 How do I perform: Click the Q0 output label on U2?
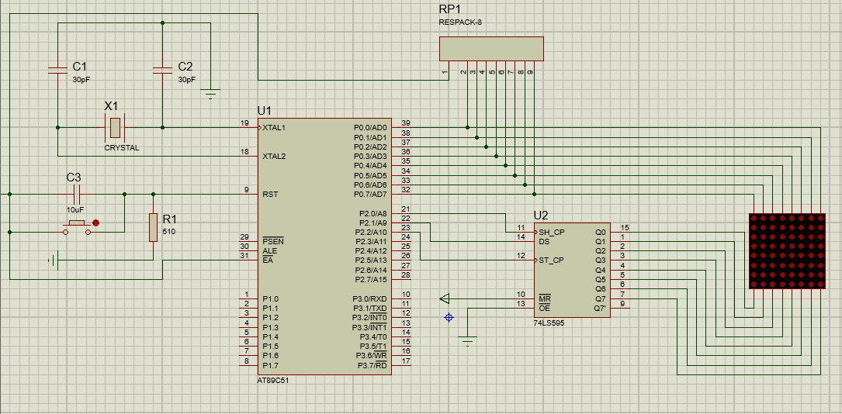601,233
